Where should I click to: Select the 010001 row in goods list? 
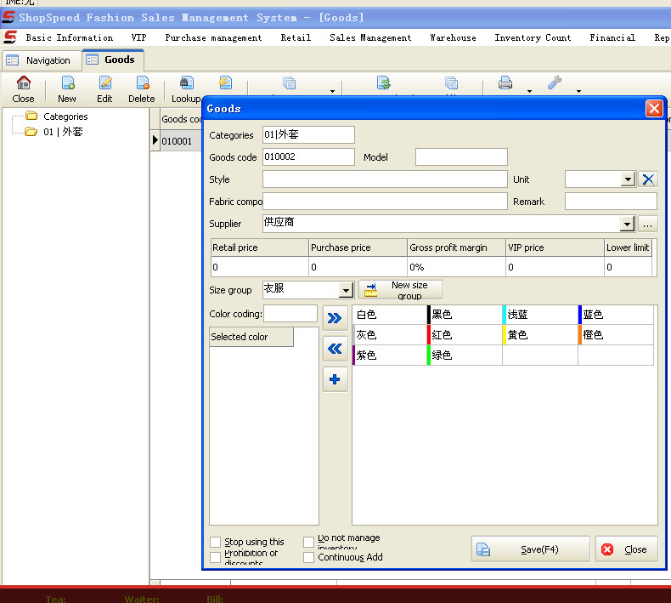coord(177,141)
